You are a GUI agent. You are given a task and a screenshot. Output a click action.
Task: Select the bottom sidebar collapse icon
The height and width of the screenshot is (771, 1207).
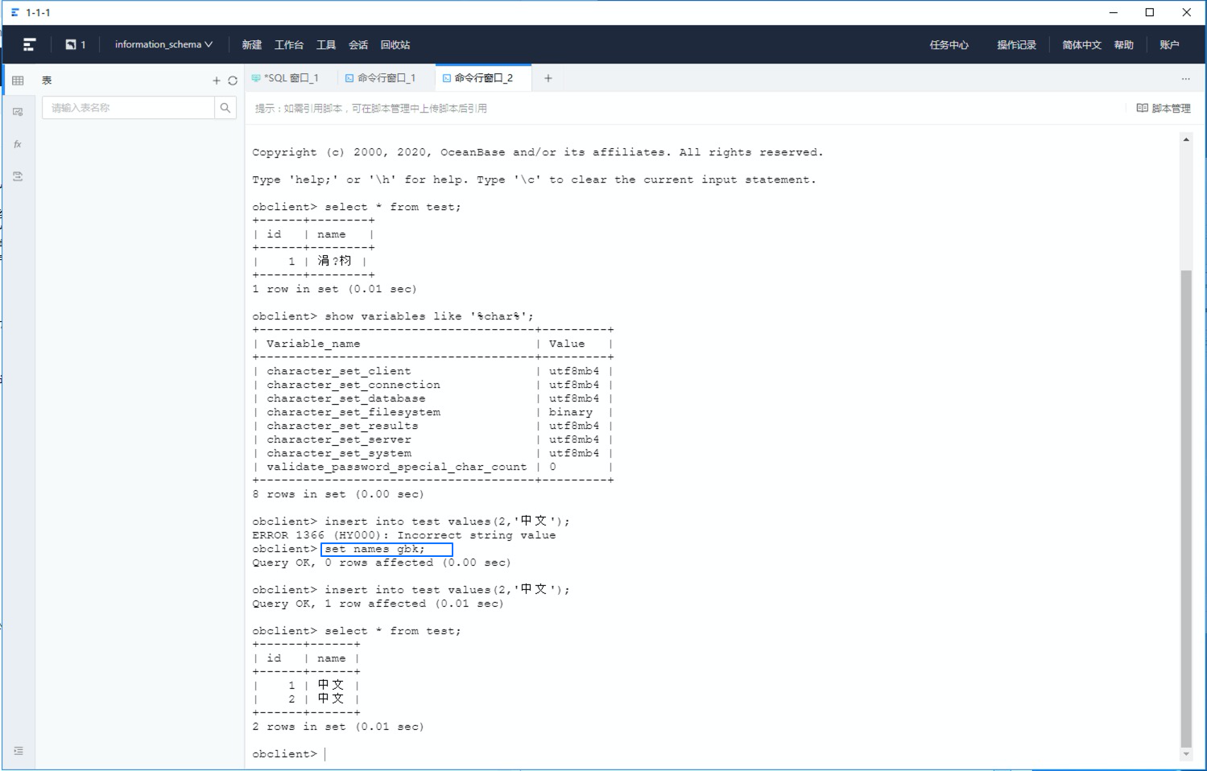[x=18, y=750]
